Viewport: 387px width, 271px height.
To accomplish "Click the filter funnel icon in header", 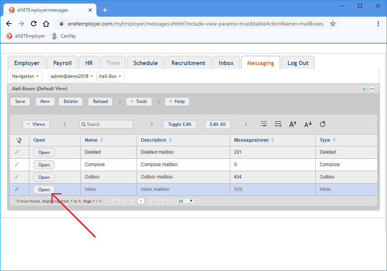I will click(x=19, y=140).
